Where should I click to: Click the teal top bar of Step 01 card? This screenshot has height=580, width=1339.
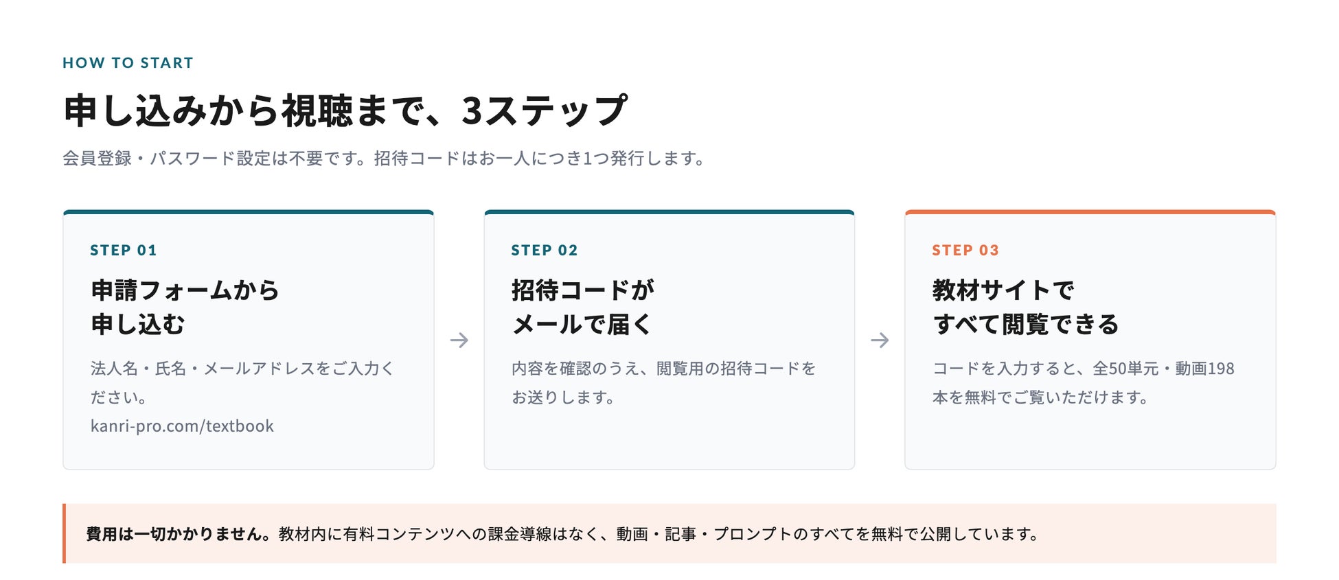coord(249,212)
